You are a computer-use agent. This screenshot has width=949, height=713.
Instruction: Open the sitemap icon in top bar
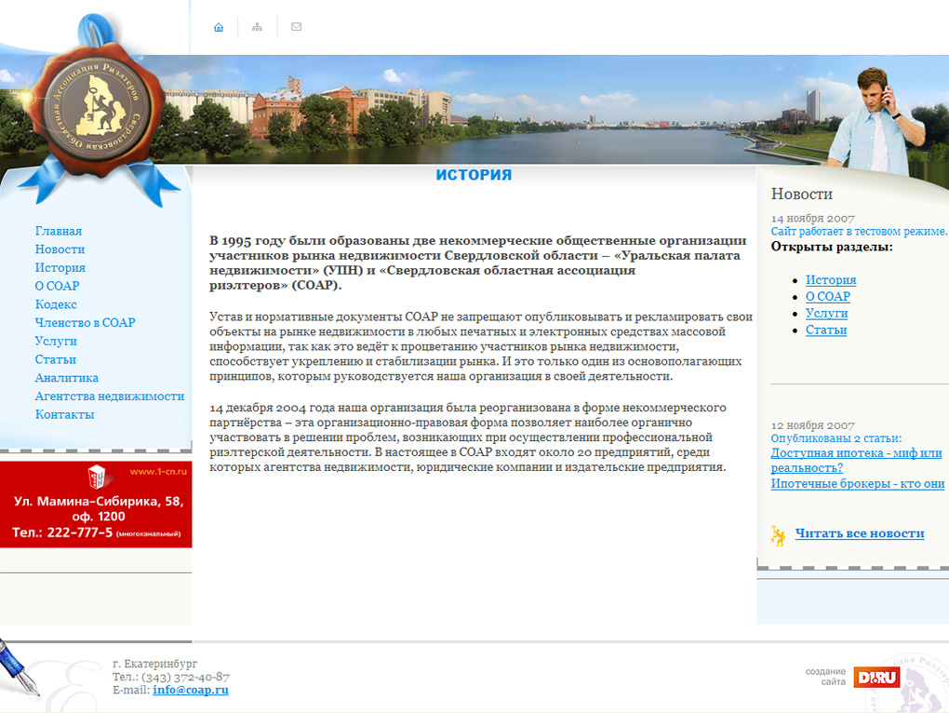pyautogui.click(x=257, y=27)
